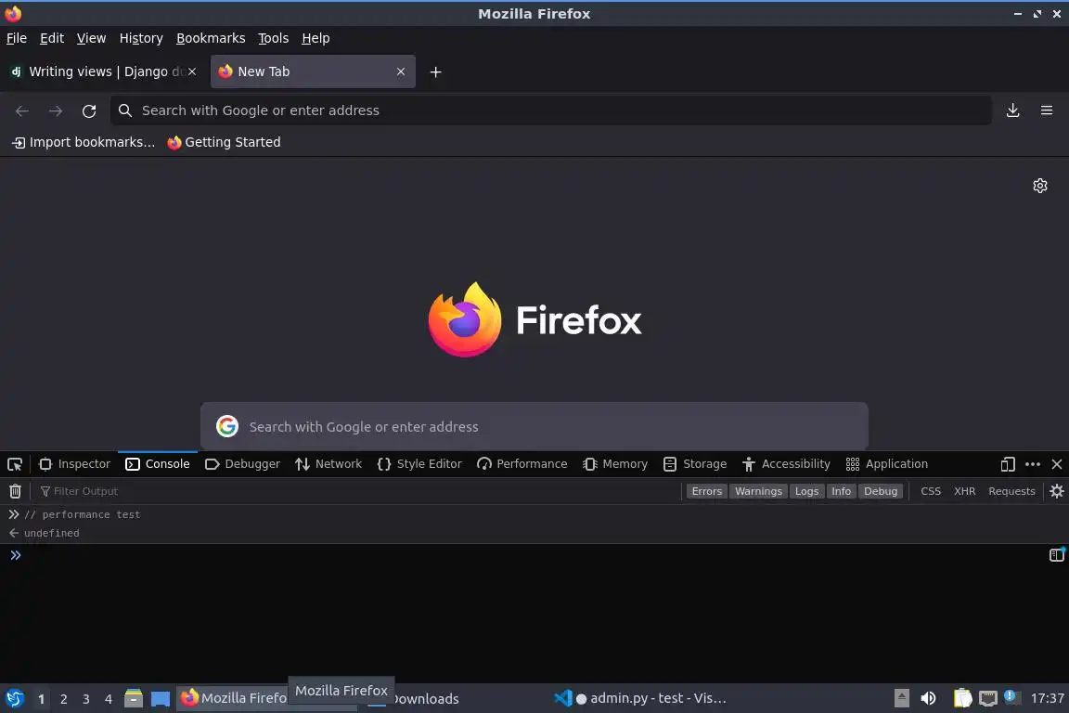The width and height of the screenshot is (1069, 713).
Task: Open Getting Started bookmark
Action: point(224,142)
